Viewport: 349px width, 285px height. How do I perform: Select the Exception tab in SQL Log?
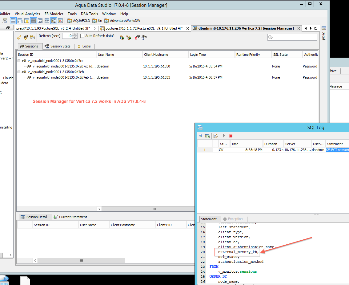[233, 219]
